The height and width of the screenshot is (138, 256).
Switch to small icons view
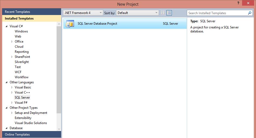(x=163, y=13)
